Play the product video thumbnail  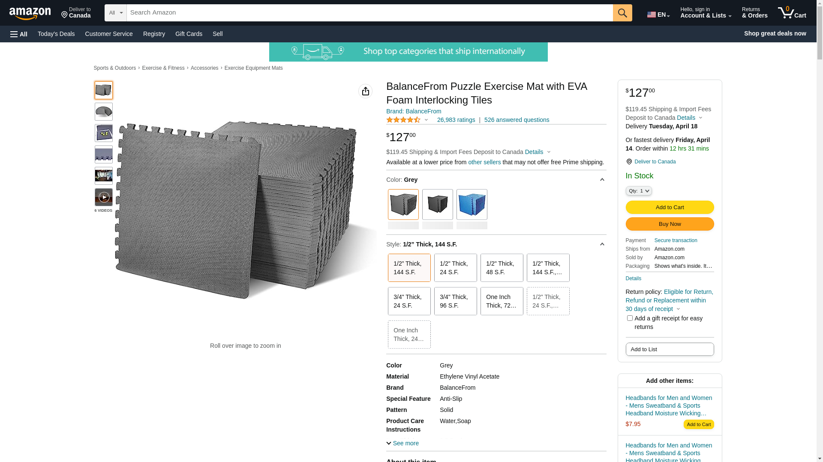[104, 197]
